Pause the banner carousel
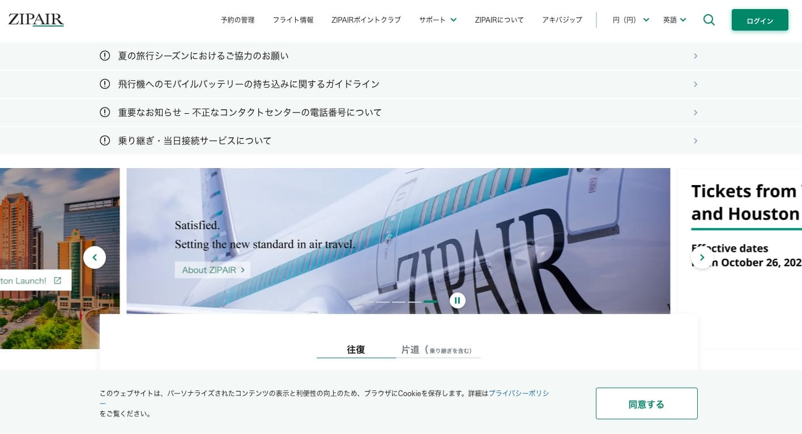Viewport: 802px width, 434px height. [458, 300]
